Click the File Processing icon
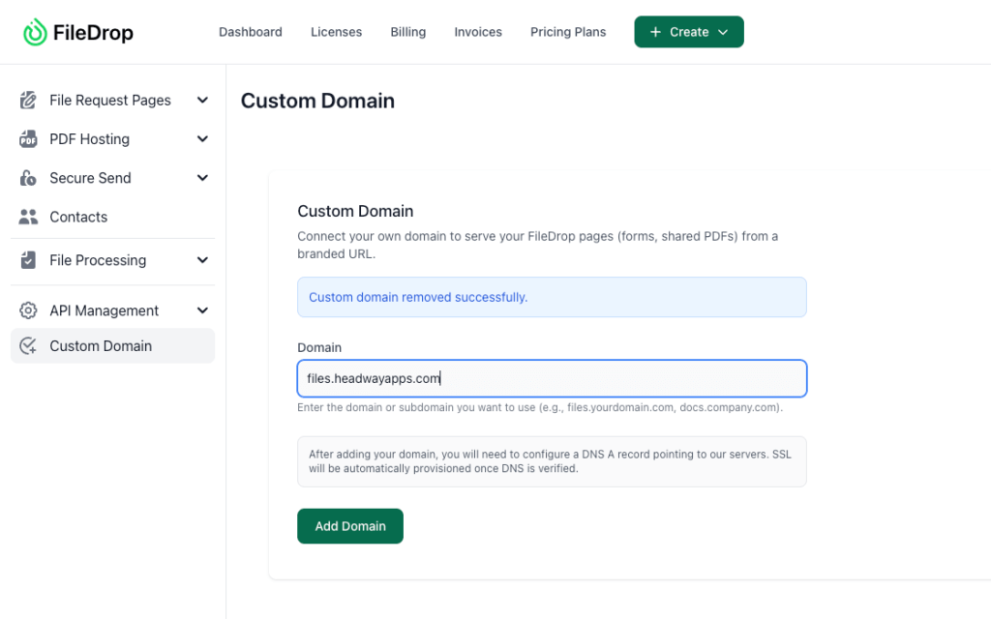 pyautogui.click(x=26, y=260)
